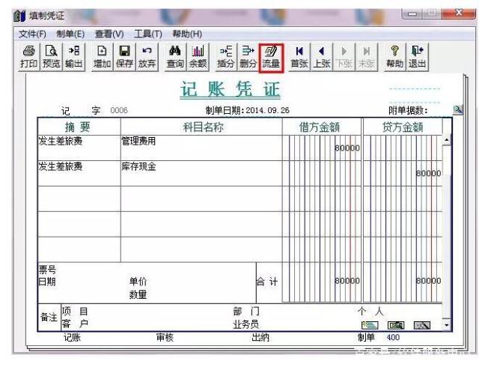Click the 票号 label
The height and width of the screenshot is (367, 479).
[47, 270]
